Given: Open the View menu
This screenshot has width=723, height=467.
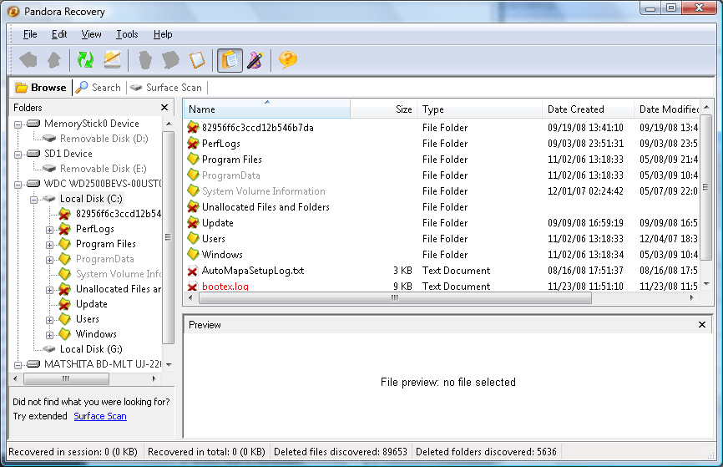Looking at the screenshot, I should (91, 34).
